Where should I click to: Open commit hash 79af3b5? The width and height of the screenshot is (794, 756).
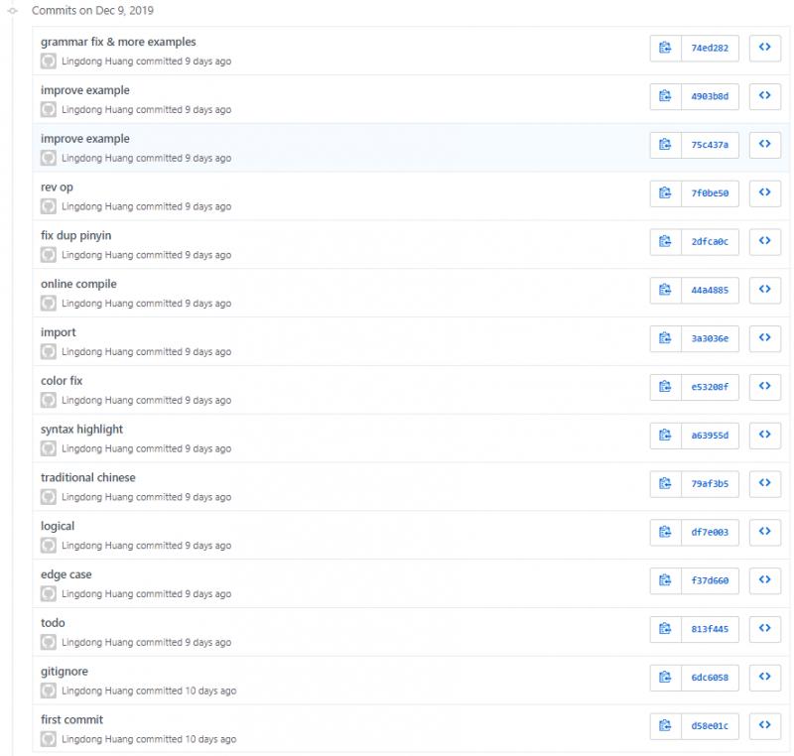tap(710, 484)
